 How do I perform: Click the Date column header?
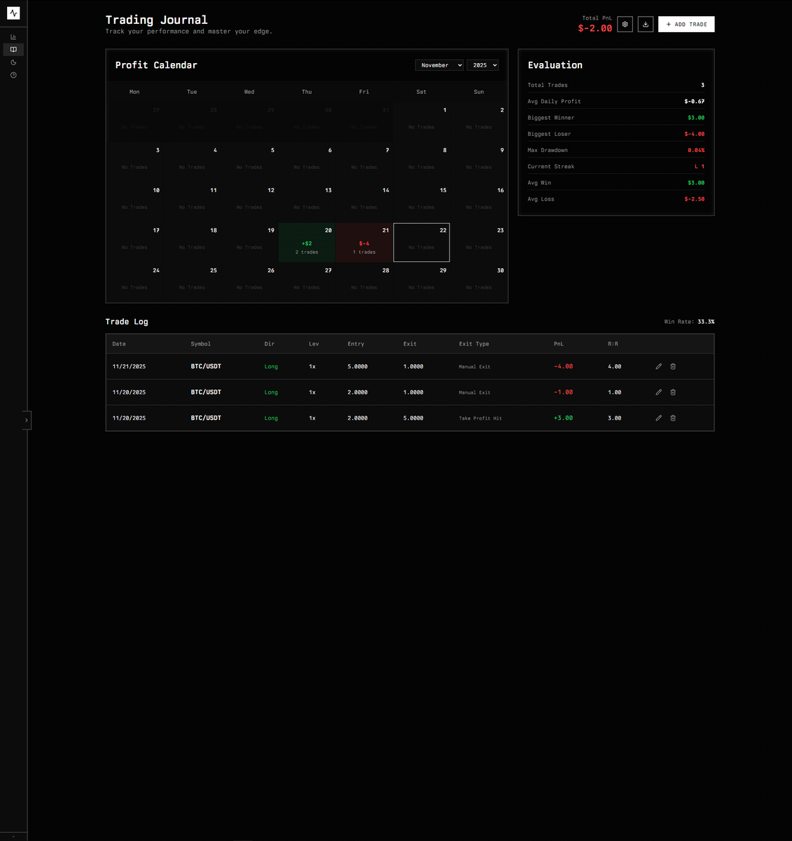(119, 344)
